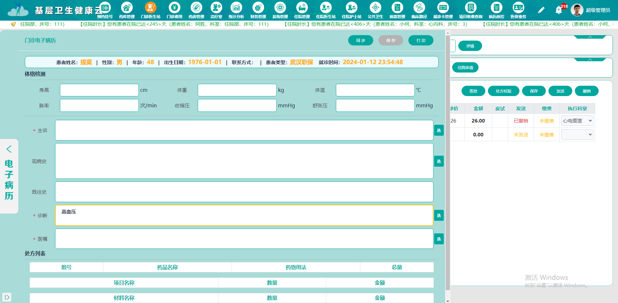Click the 既往史 past history text area

(x=244, y=192)
